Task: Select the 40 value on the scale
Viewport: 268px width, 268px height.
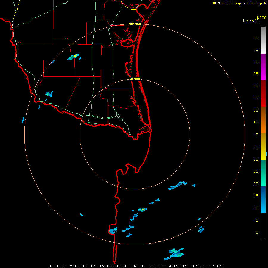Action: coord(256,135)
